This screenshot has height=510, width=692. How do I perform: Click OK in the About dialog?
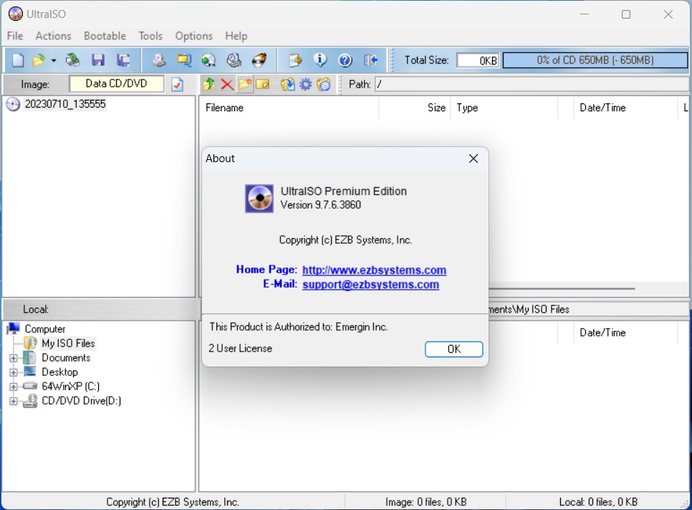point(453,349)
